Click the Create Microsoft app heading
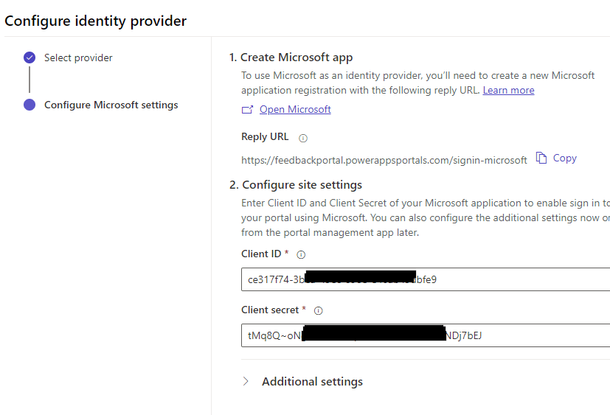The width and height of the screenshot is (610, 415). point(291,57)
